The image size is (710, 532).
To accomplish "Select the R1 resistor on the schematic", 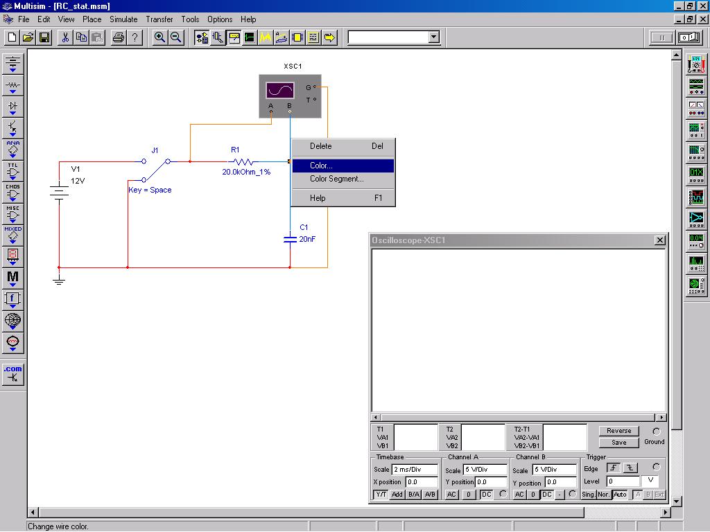I will click(243, 161).
